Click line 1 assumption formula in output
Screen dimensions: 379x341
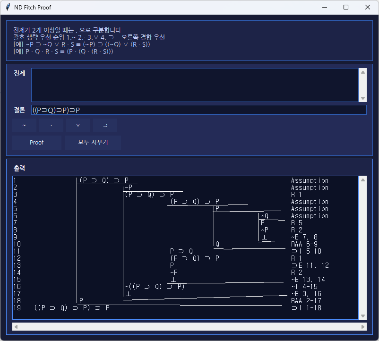tap(104, 180)
